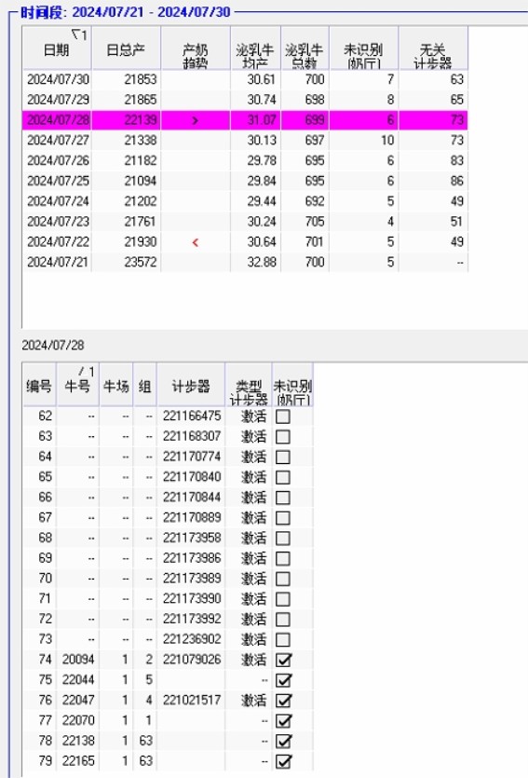Viewport: 528px width, 778px height.
Task: Sort by 产奶趋势 column header
Action: coord(196,48)
